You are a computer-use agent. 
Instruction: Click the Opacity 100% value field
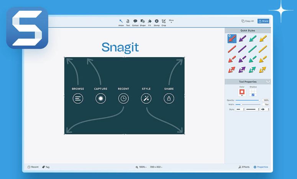[x=266, y=100]
